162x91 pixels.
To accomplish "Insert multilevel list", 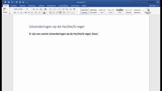I will coord(59,9).
